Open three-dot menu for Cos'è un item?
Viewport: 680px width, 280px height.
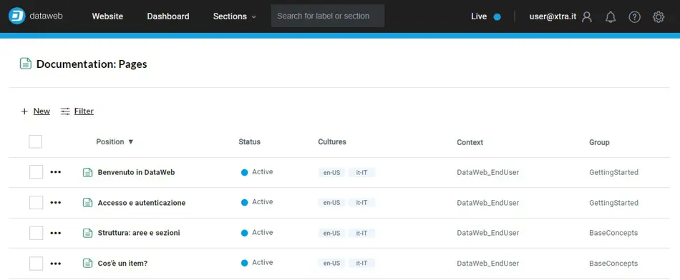point(56,263)
